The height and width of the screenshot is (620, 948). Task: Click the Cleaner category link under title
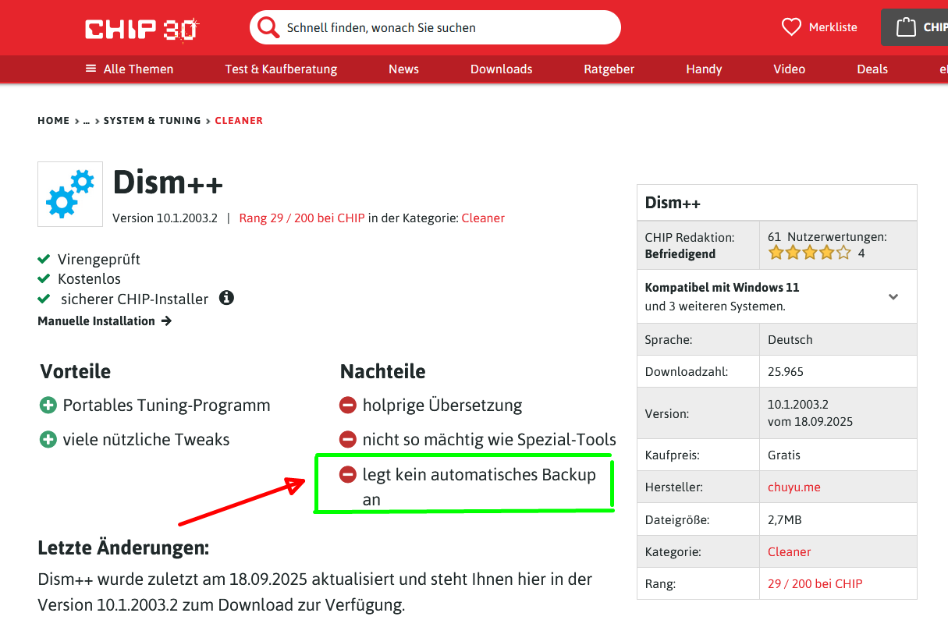click(483, 218)
